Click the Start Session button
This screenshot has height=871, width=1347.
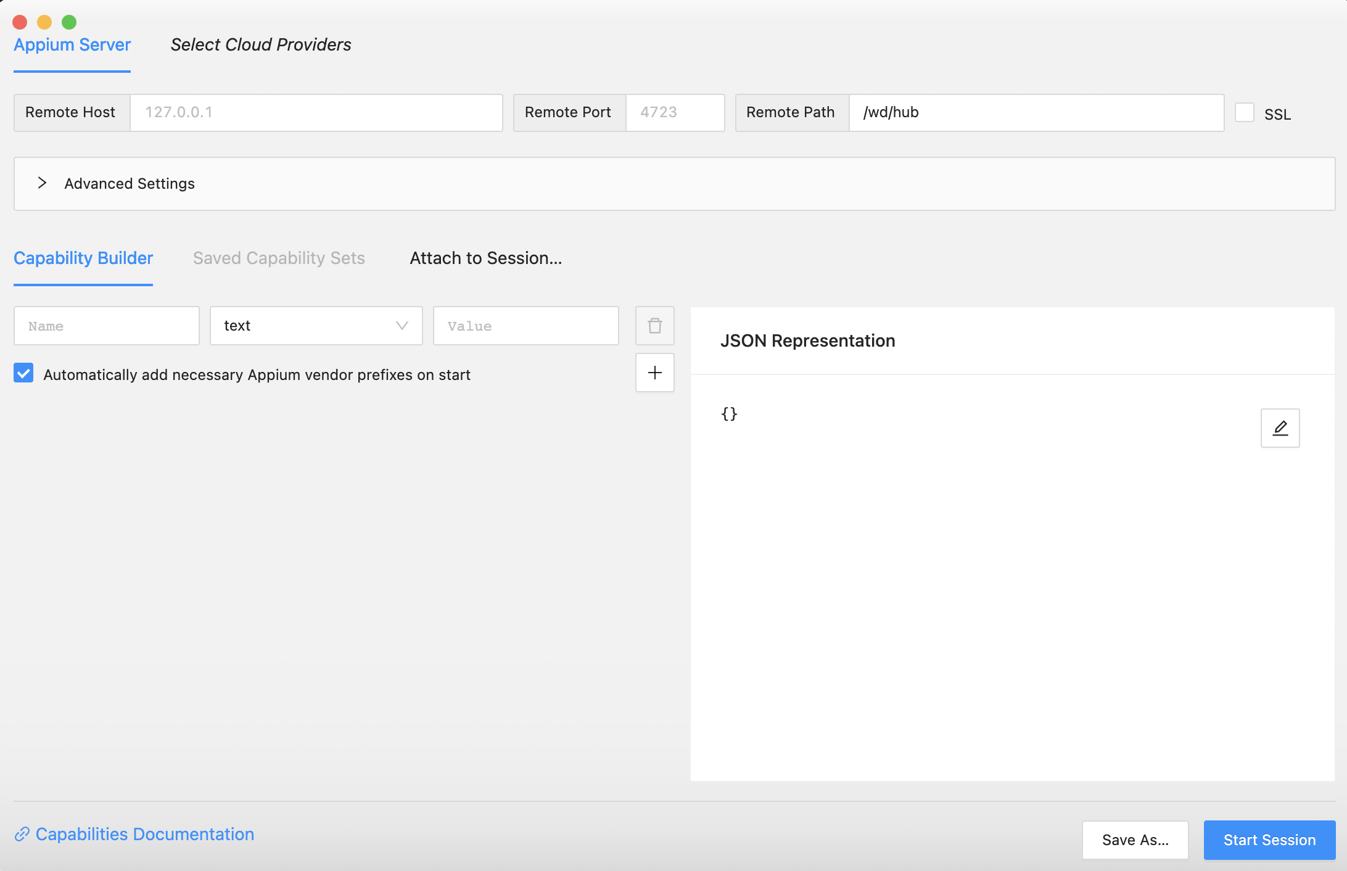[1269, 841]
